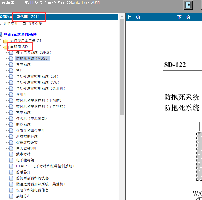The image size is (202, 200).
Task: Open 自动变速箱控制系统（V6） entry
Action: coord(38,82)
